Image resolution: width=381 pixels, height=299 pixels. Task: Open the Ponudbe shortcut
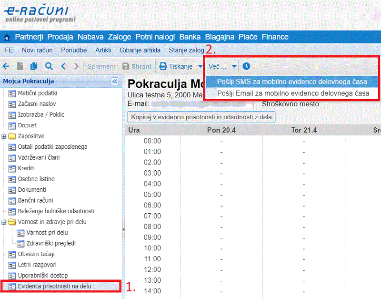pyautogui.click(x=74, y=50)
